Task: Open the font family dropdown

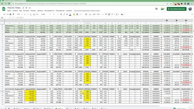Action: [46, 15]
